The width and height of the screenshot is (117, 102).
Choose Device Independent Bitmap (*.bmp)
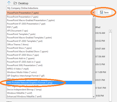point(49,90)
